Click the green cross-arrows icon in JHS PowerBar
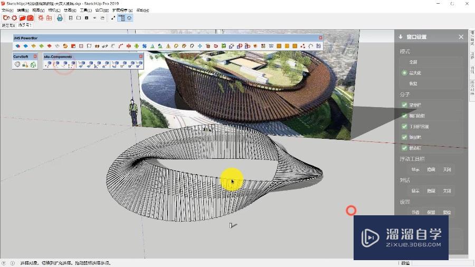Image resolution: width=475 pixels, height=267 pixels. [x=136, y=46]
